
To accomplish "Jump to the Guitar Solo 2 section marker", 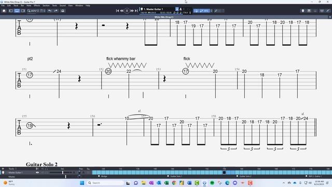I will (x=244, y=177).
